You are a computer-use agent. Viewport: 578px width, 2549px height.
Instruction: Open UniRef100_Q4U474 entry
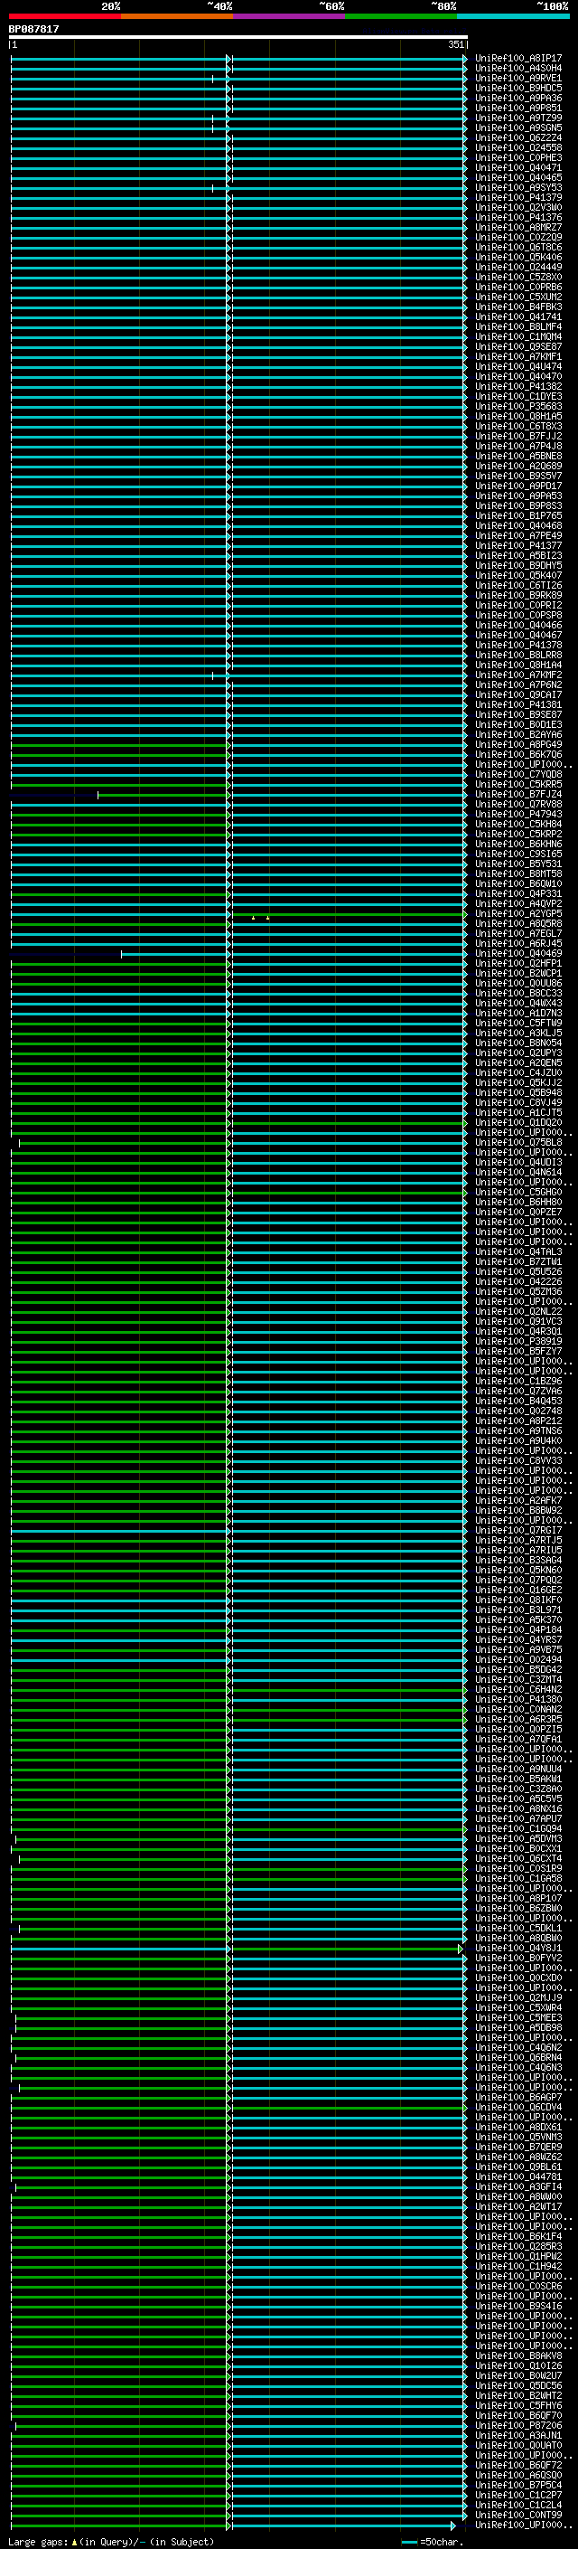[x=517, y=366]
